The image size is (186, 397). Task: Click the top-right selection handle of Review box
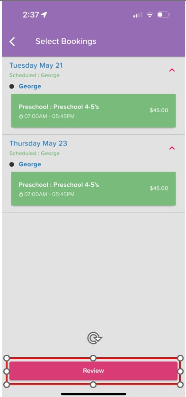coord(180,358)
